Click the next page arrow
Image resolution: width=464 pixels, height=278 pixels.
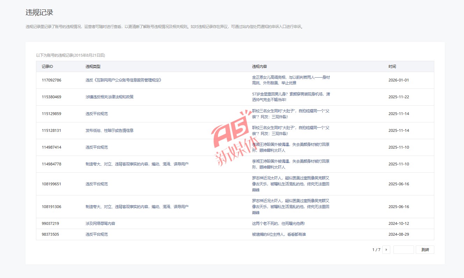point(386,250)
